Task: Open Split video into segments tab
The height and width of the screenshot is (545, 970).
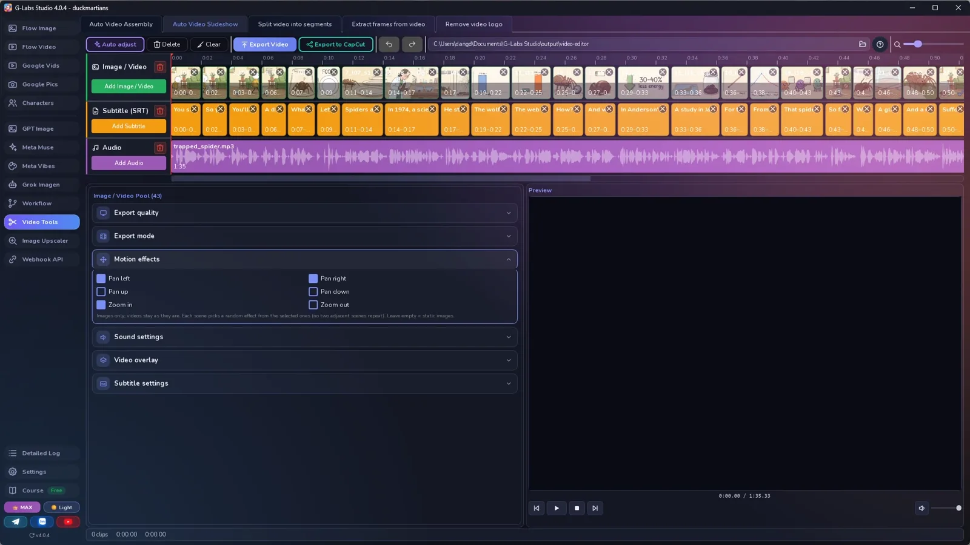Action: tap(295, 24)
